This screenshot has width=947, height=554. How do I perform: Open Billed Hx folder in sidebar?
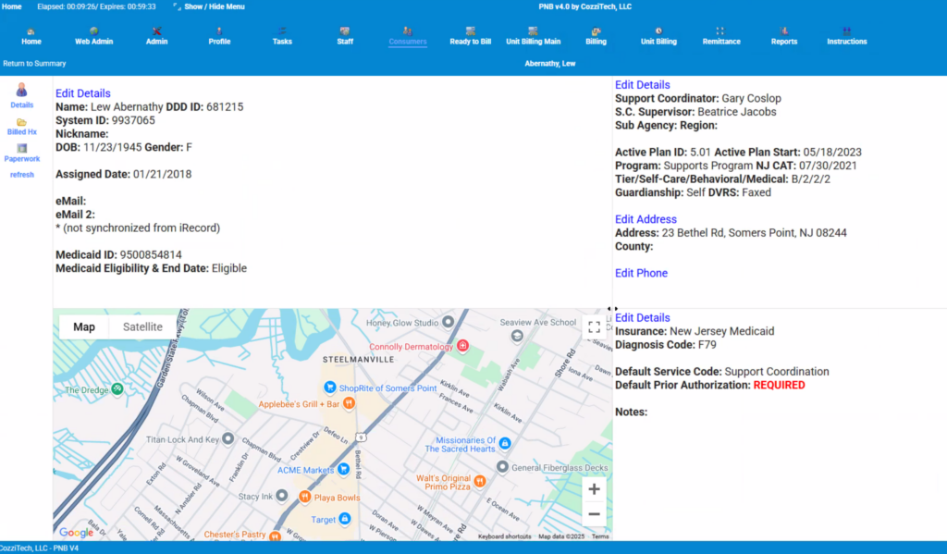point(21,122)
